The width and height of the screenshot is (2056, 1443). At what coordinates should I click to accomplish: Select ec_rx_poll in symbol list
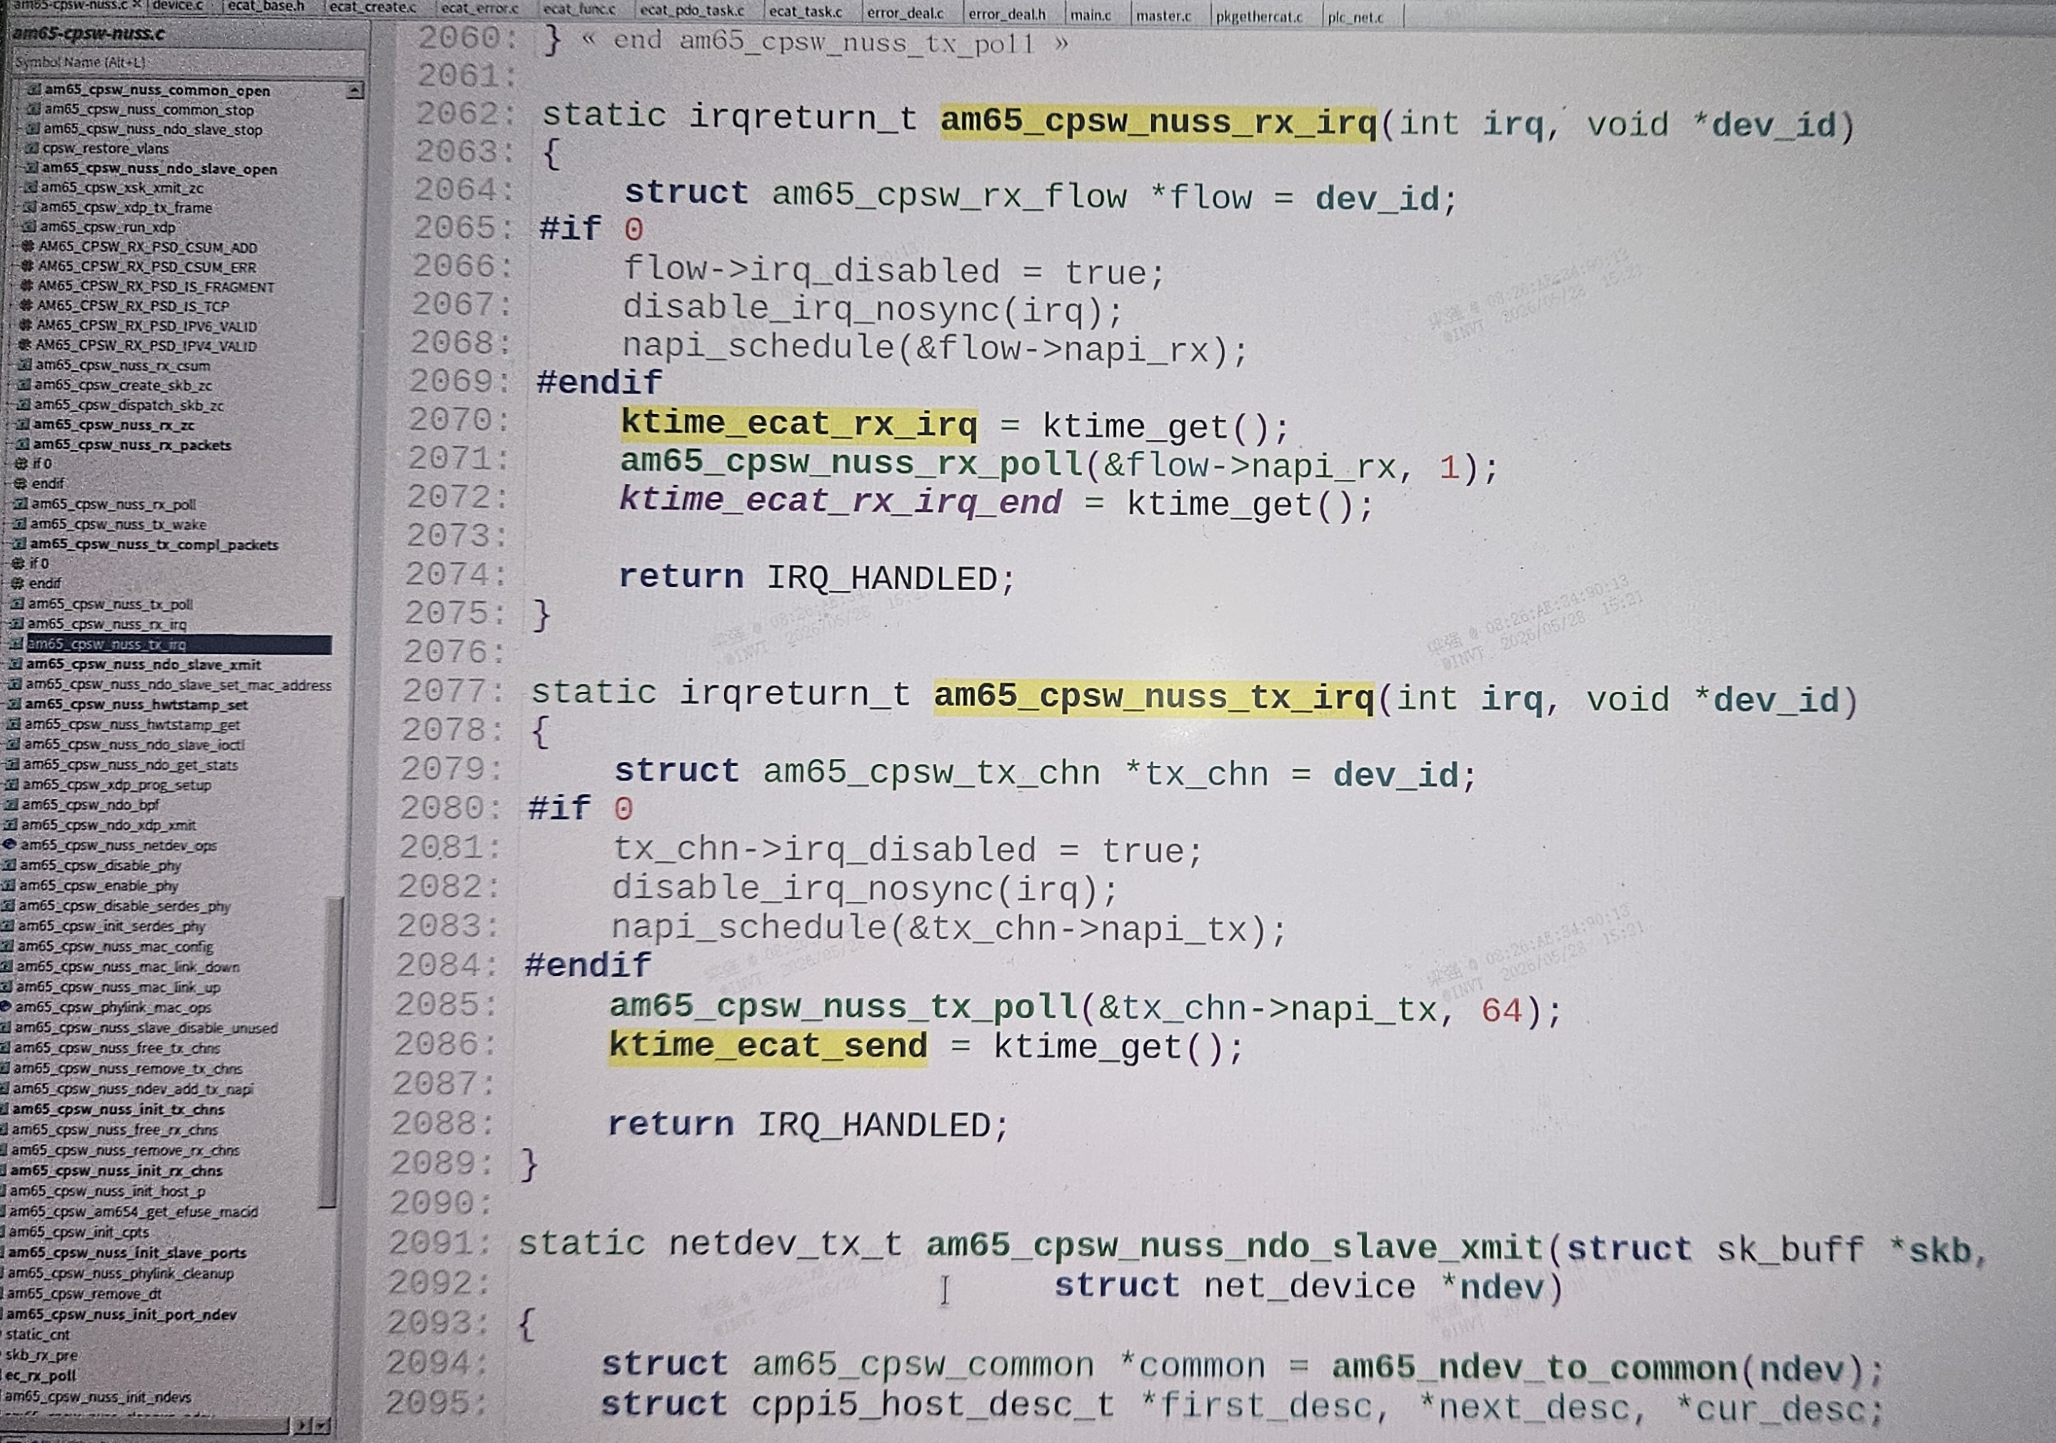[x=41, y=1375]
